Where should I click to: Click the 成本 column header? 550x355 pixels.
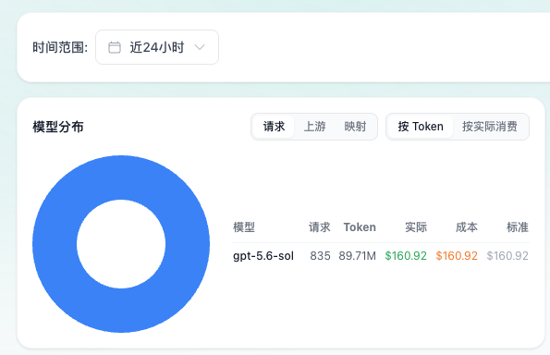point(467,227)
